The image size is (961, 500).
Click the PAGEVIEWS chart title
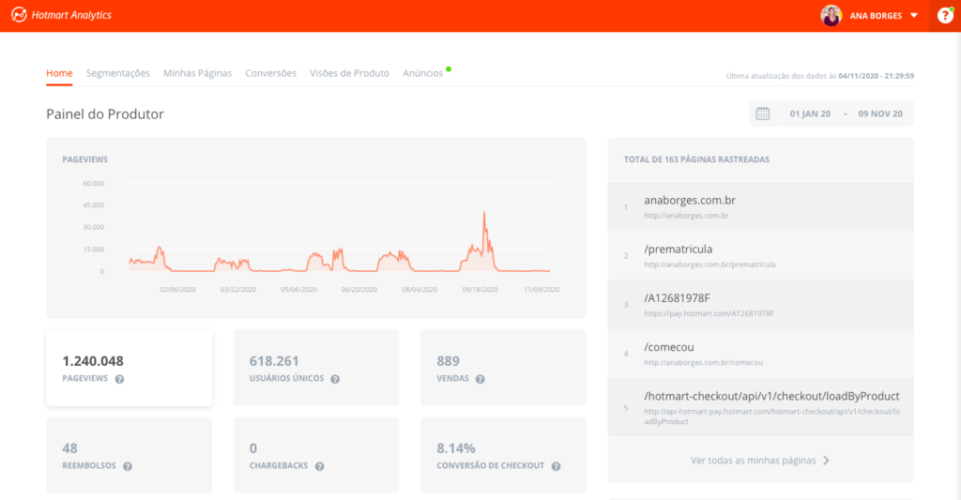84,159
